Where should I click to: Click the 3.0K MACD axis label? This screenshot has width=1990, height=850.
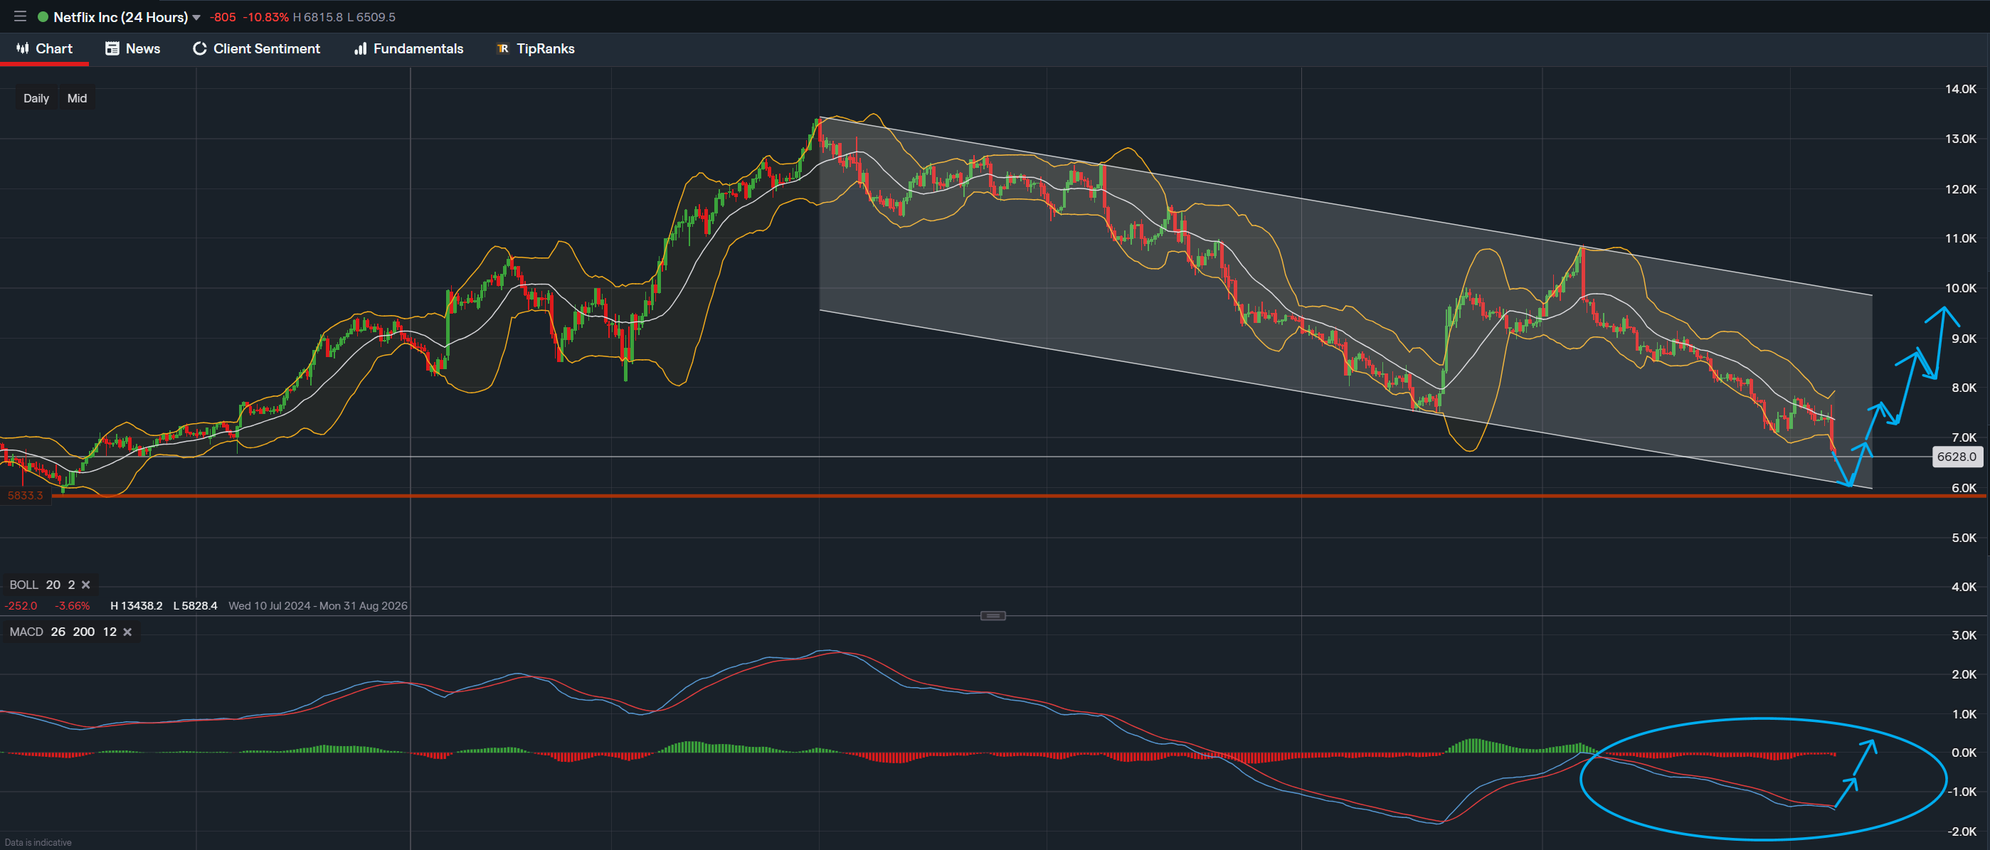point(1963,635)
